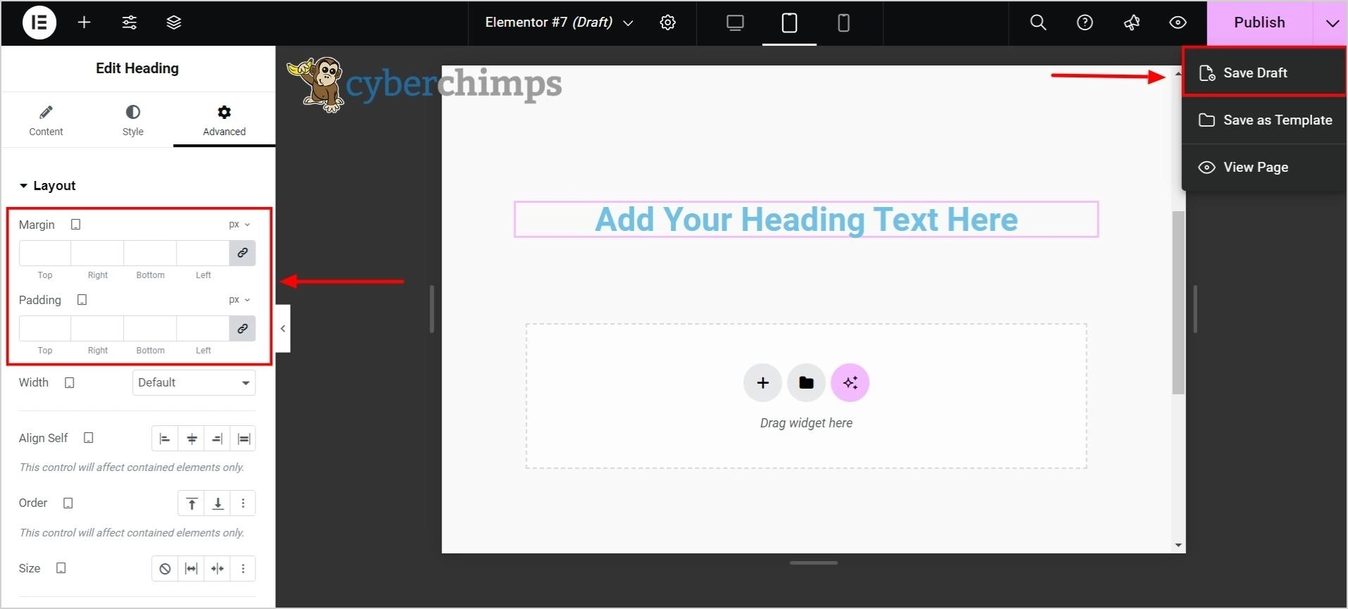Open Site Settings sliders icon
Image resolution: width=1348 pixels, height=609 pixels.
pos(130,23)
